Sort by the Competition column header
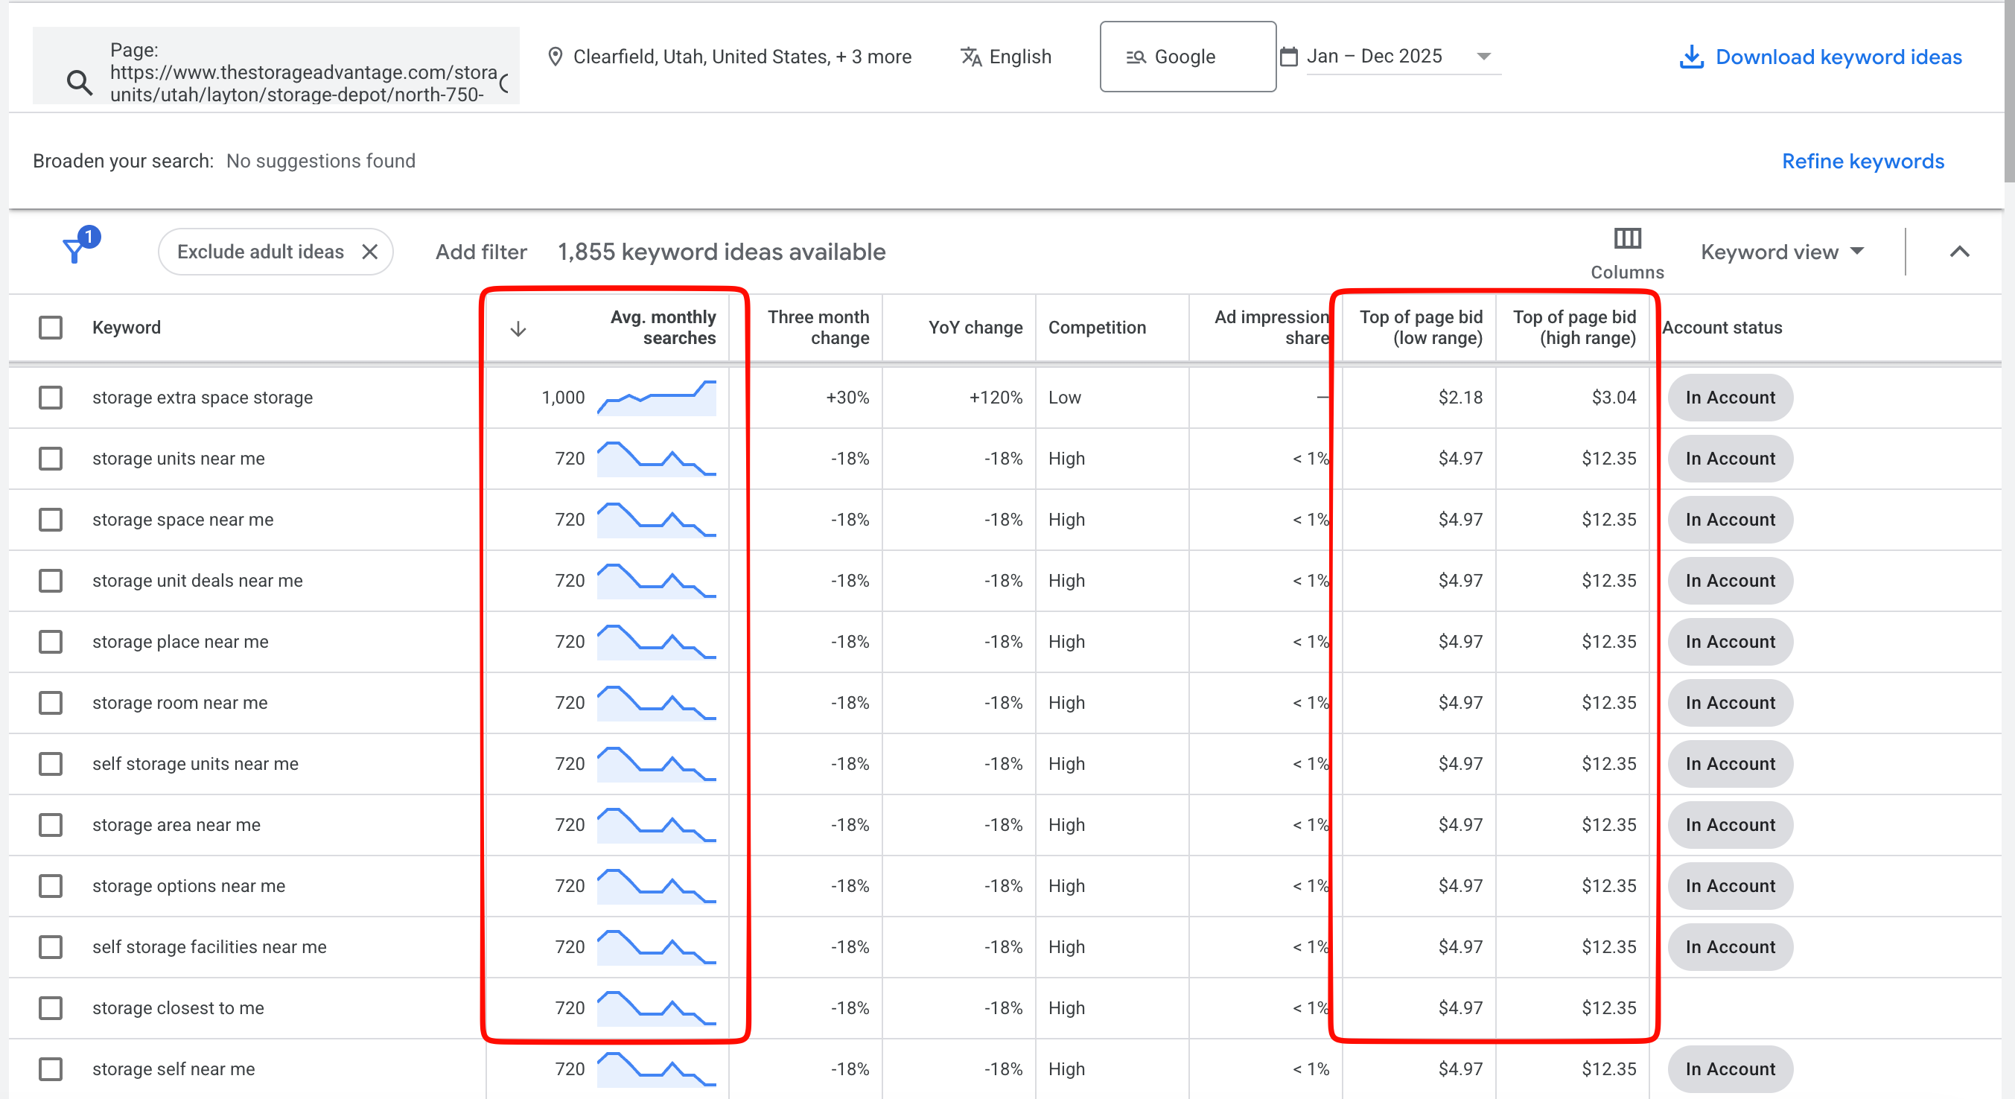The image size is (2015, 1099). (1097, 327)
